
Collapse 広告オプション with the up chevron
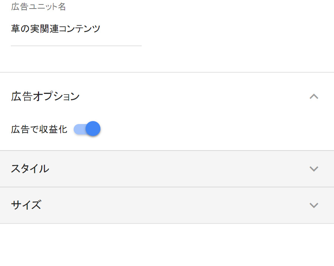[x=314, y=96]
